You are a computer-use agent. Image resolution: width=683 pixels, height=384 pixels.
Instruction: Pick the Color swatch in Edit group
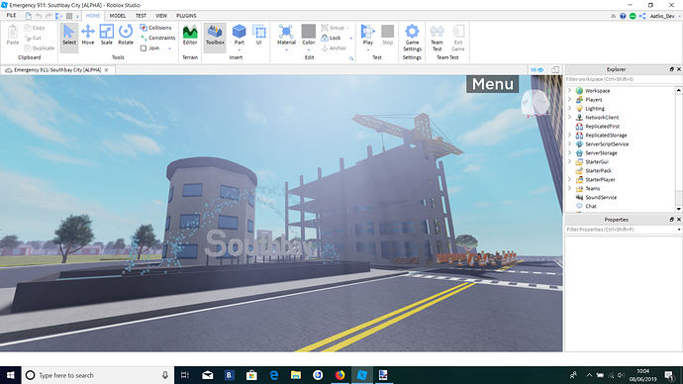pos(309,35)
